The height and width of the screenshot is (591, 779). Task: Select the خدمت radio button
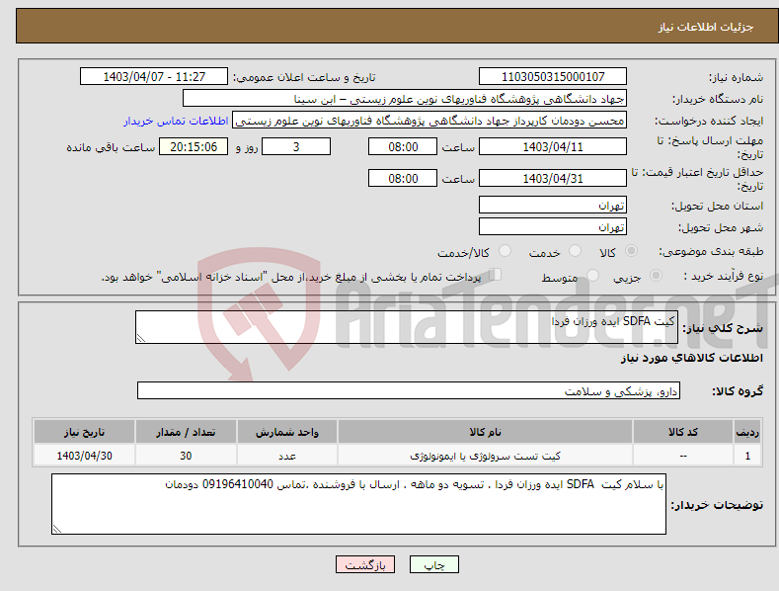pos(575,251)
